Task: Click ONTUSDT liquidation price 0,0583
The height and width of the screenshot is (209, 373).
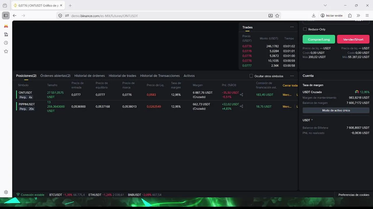Action: click(x=151, y=95)
